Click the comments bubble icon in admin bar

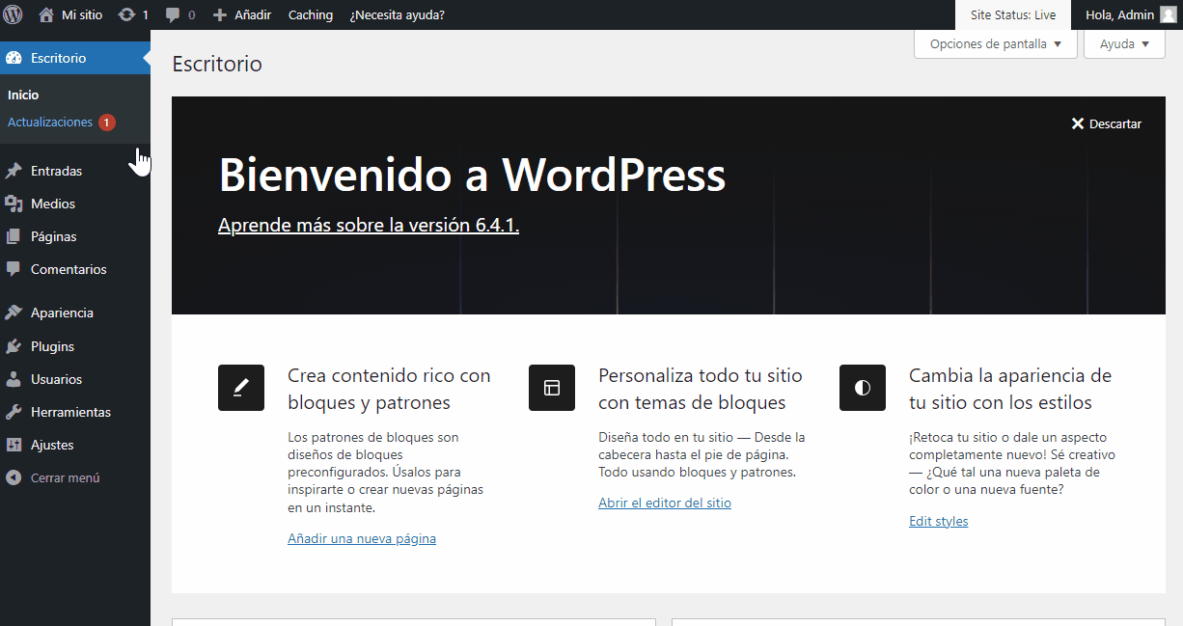(173, 15)
